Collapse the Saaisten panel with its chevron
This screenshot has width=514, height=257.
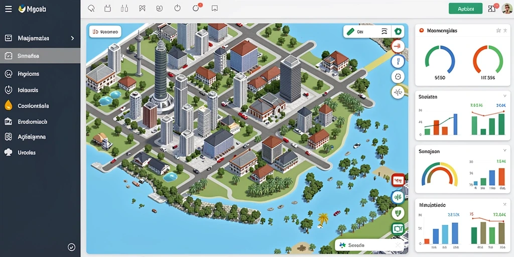click(504, 96)
